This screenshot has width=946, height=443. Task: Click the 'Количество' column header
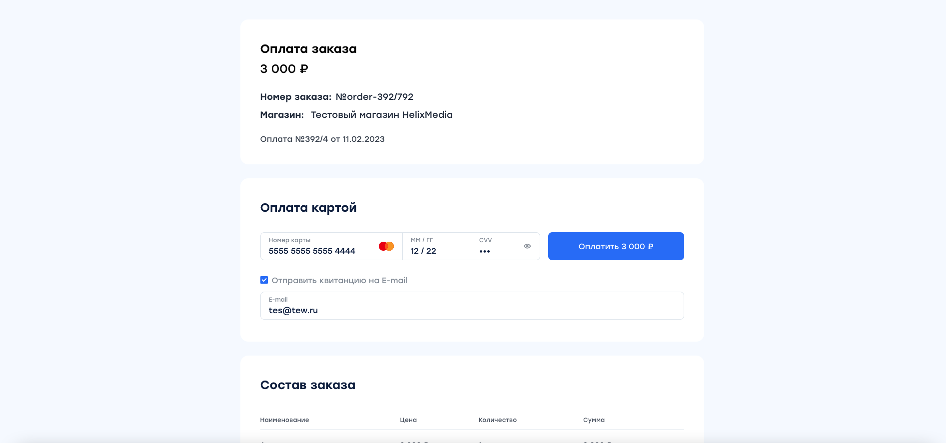click(498, 420)
